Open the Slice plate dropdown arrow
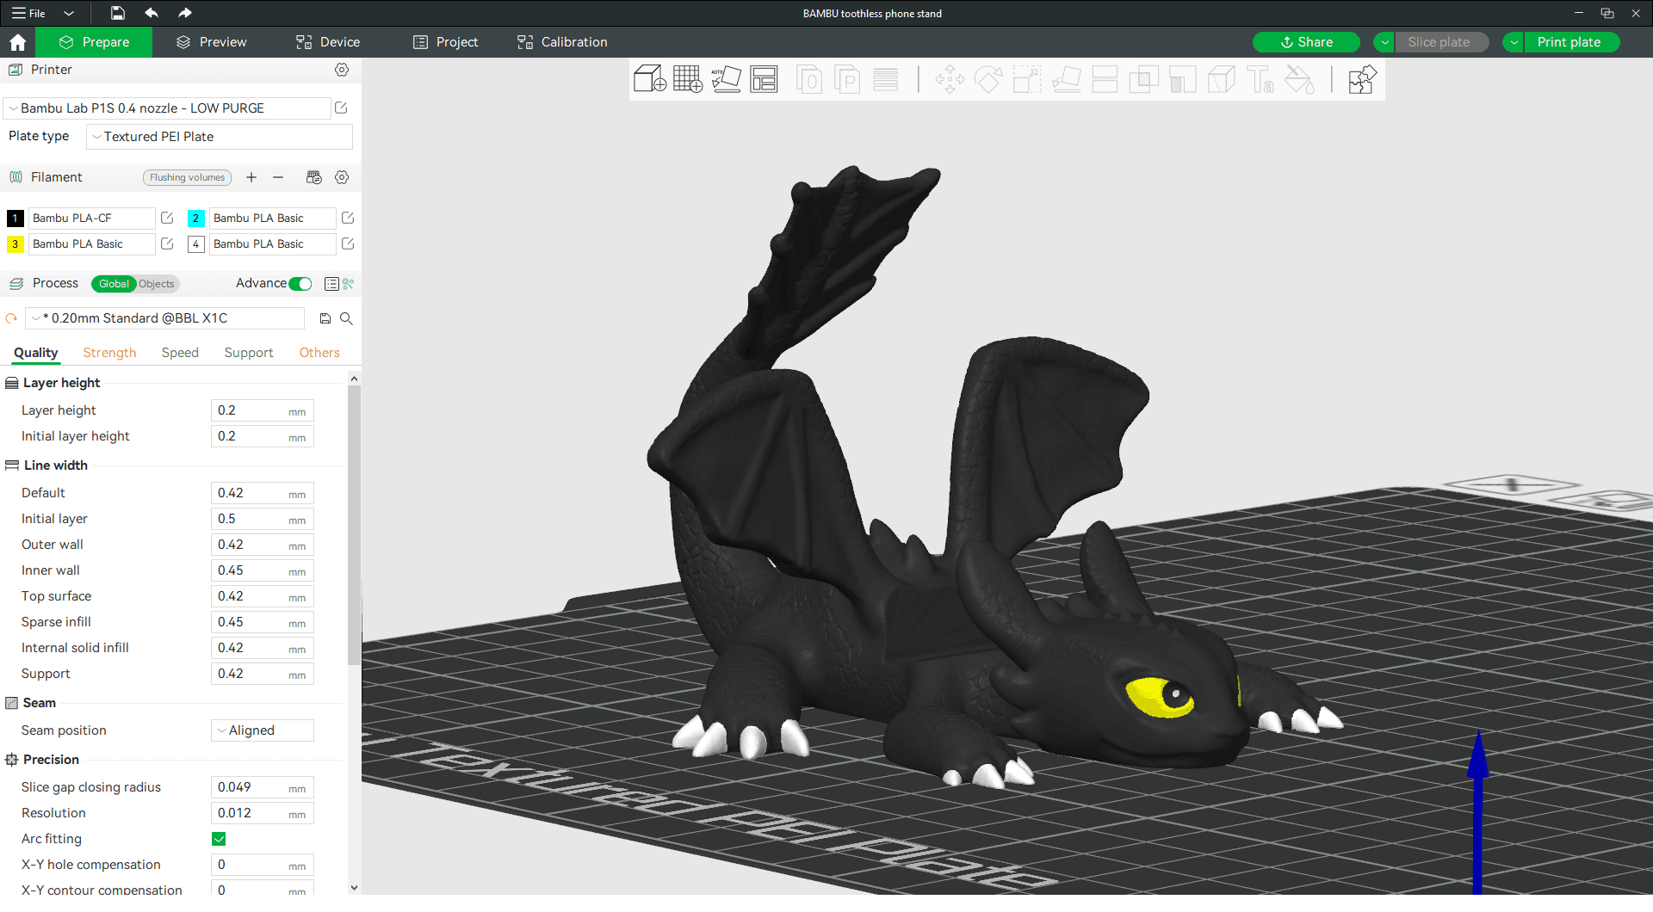 1384,42
